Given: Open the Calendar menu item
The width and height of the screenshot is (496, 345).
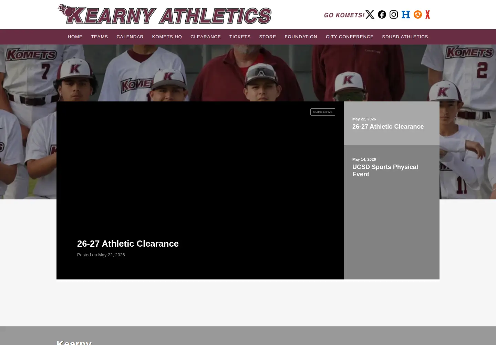Looking at the screenshot, I should point(130,37).
